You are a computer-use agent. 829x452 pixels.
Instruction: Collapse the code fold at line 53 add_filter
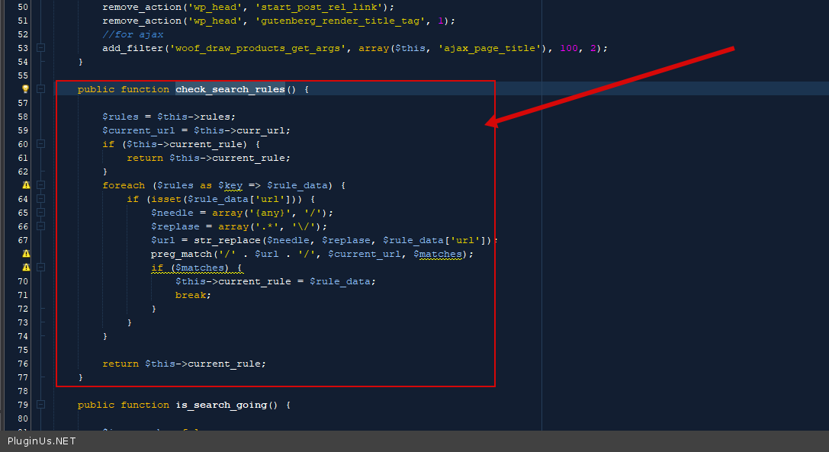pos(40,47)
